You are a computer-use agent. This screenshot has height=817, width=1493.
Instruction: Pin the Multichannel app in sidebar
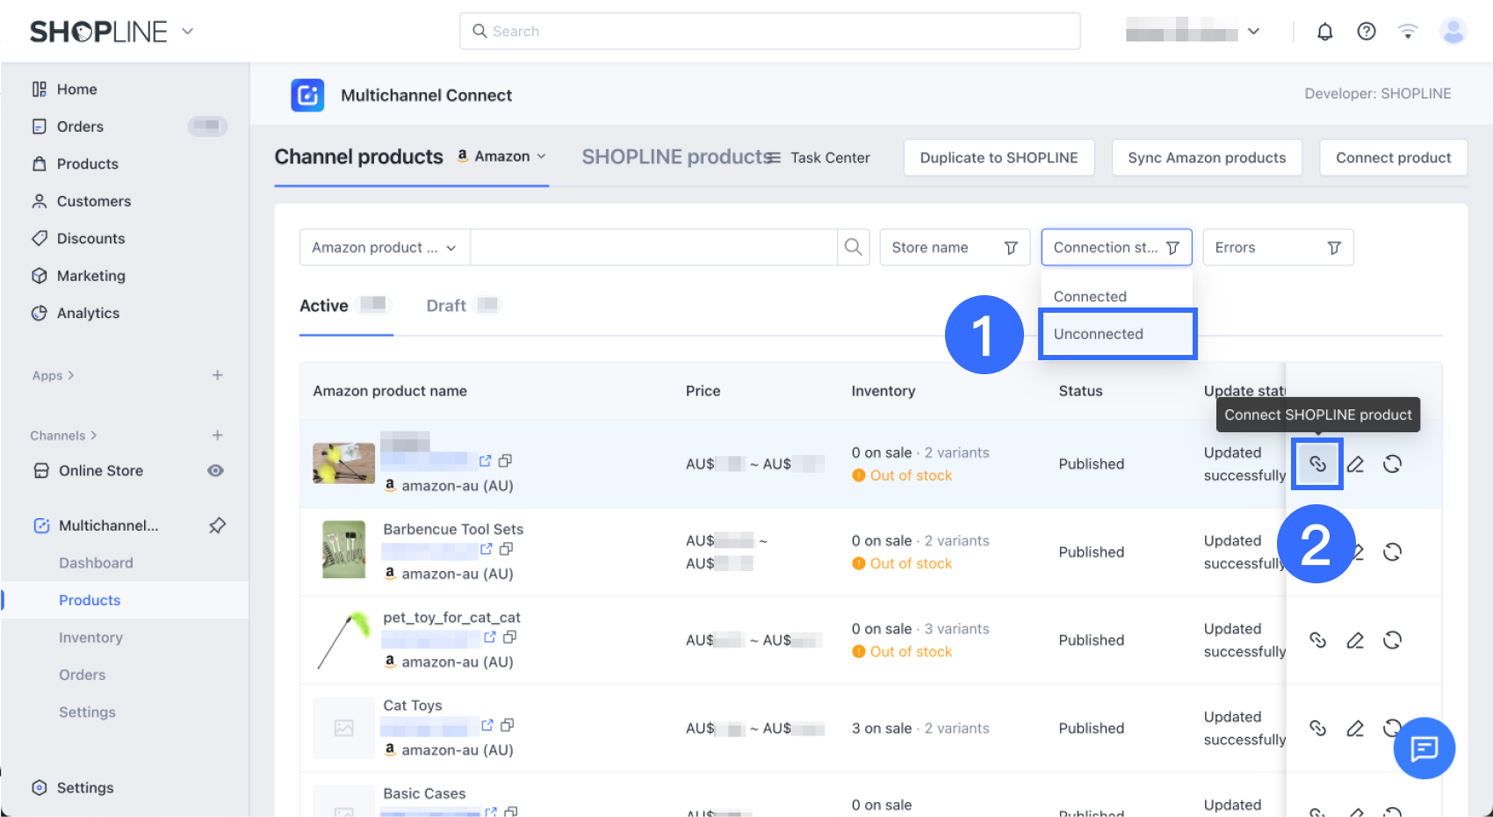217,525
